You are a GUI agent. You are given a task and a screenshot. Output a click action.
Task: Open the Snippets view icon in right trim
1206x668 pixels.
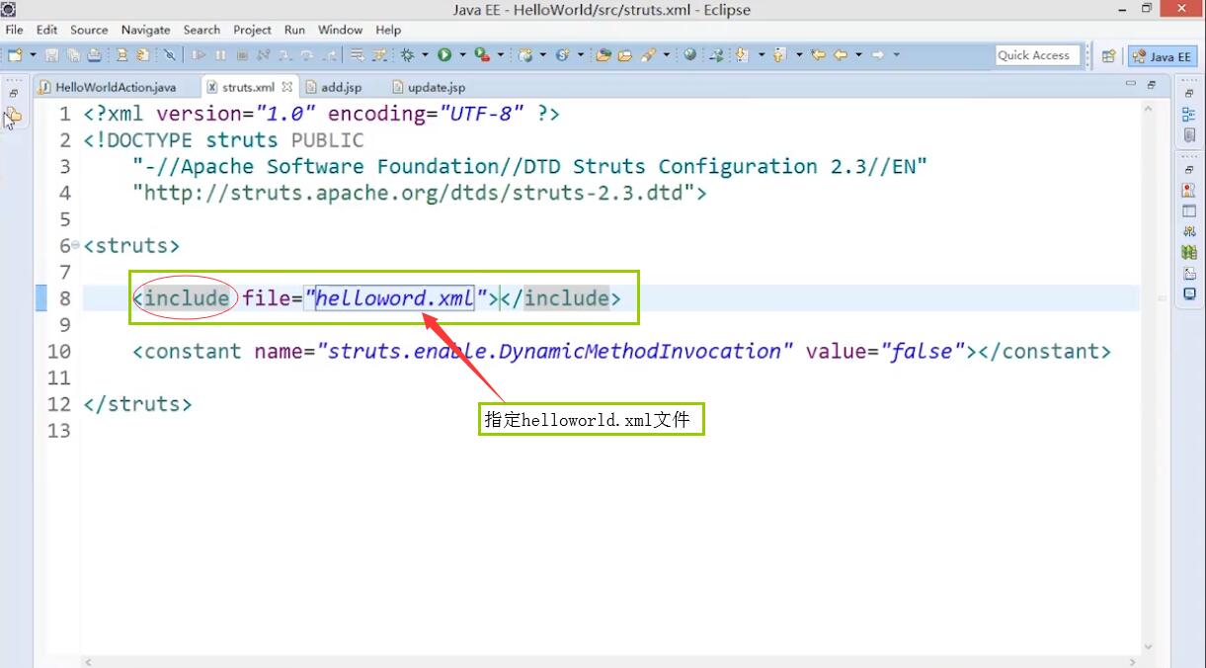[1189, 274]
